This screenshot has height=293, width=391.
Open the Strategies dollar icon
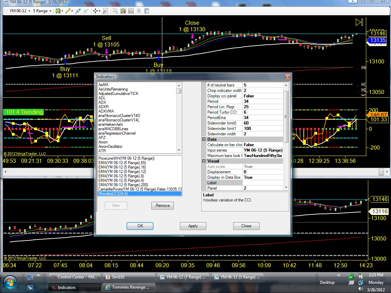[139, 11]
